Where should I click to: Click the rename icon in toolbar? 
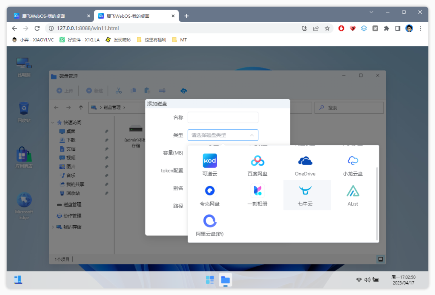pos(162,90)
